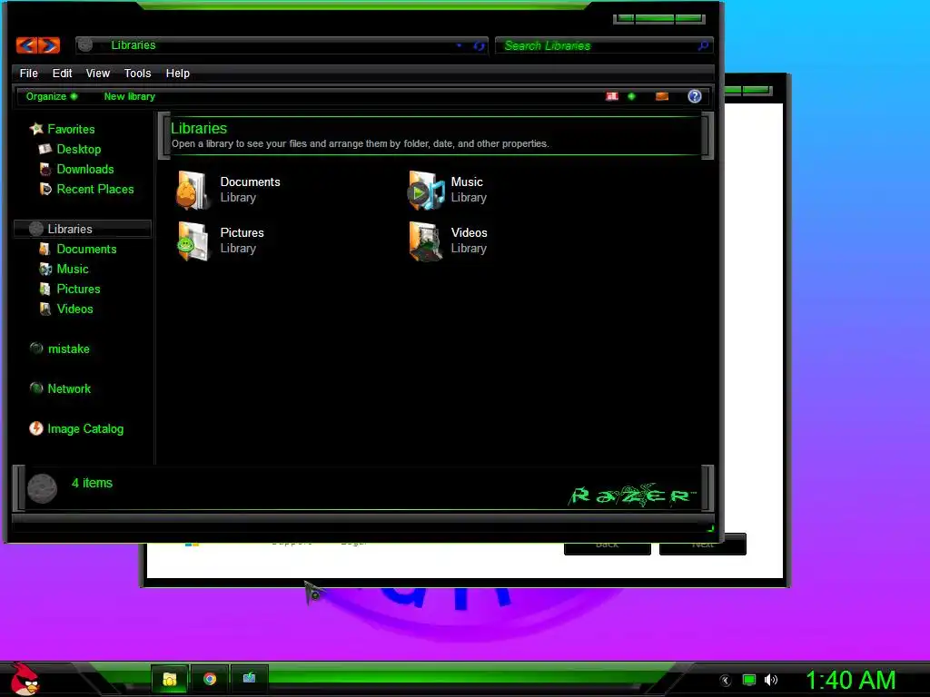The width and height of the screenshot is (930, 697).
Task: Select the Libraries node in sidebar
Action: pyautogui.click(x=83, y=229)
